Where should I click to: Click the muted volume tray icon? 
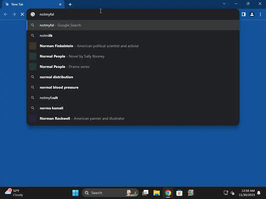(232, 193)
